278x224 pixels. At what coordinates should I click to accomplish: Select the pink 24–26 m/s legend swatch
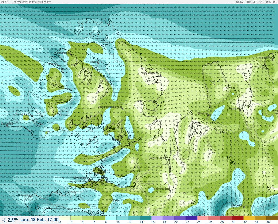203,218
